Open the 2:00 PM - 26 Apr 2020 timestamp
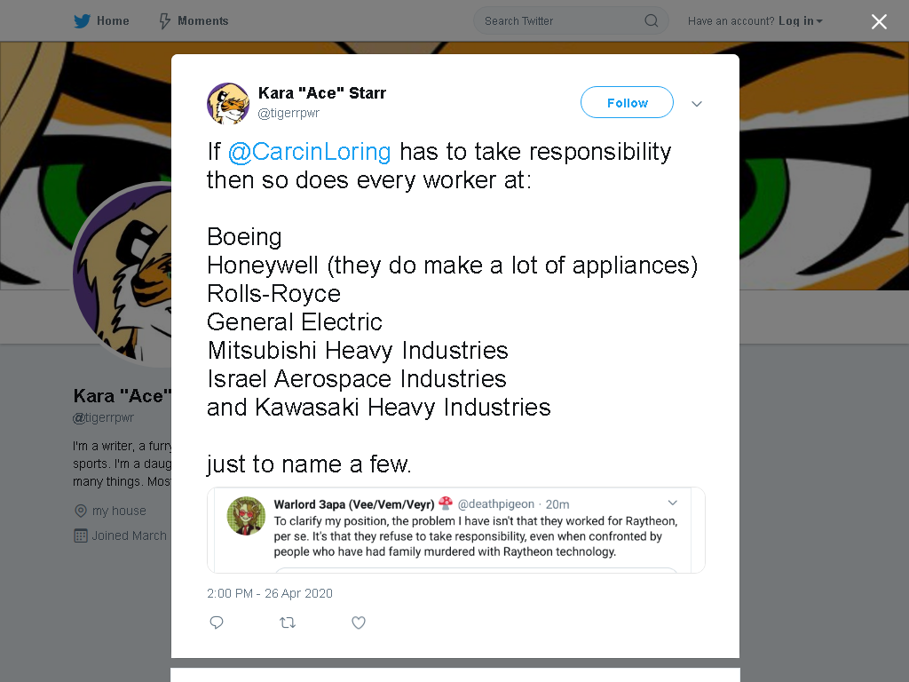 270,593
